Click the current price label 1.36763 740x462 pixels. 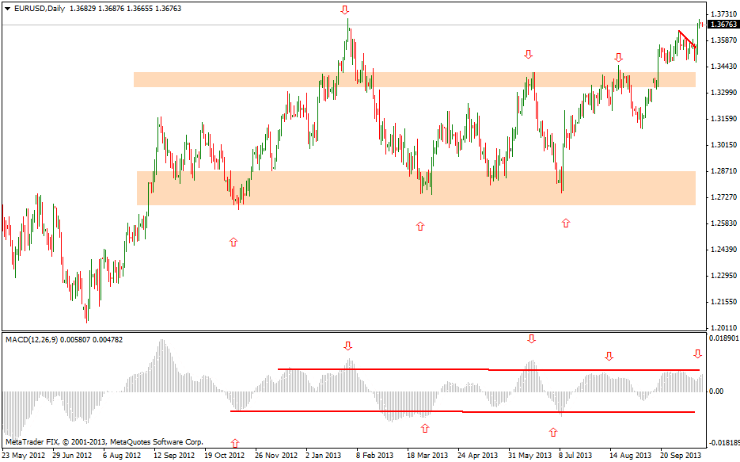click(723, 25)
